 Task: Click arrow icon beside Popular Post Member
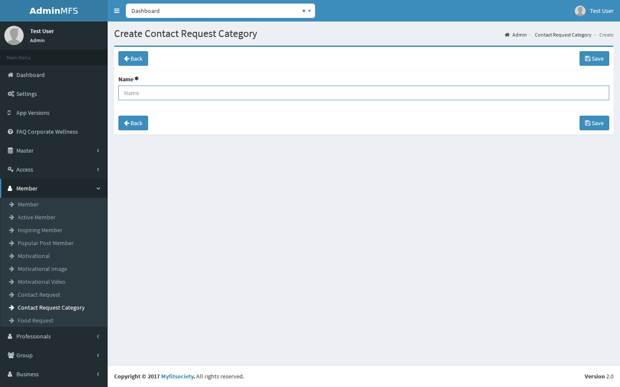(12, 243)
